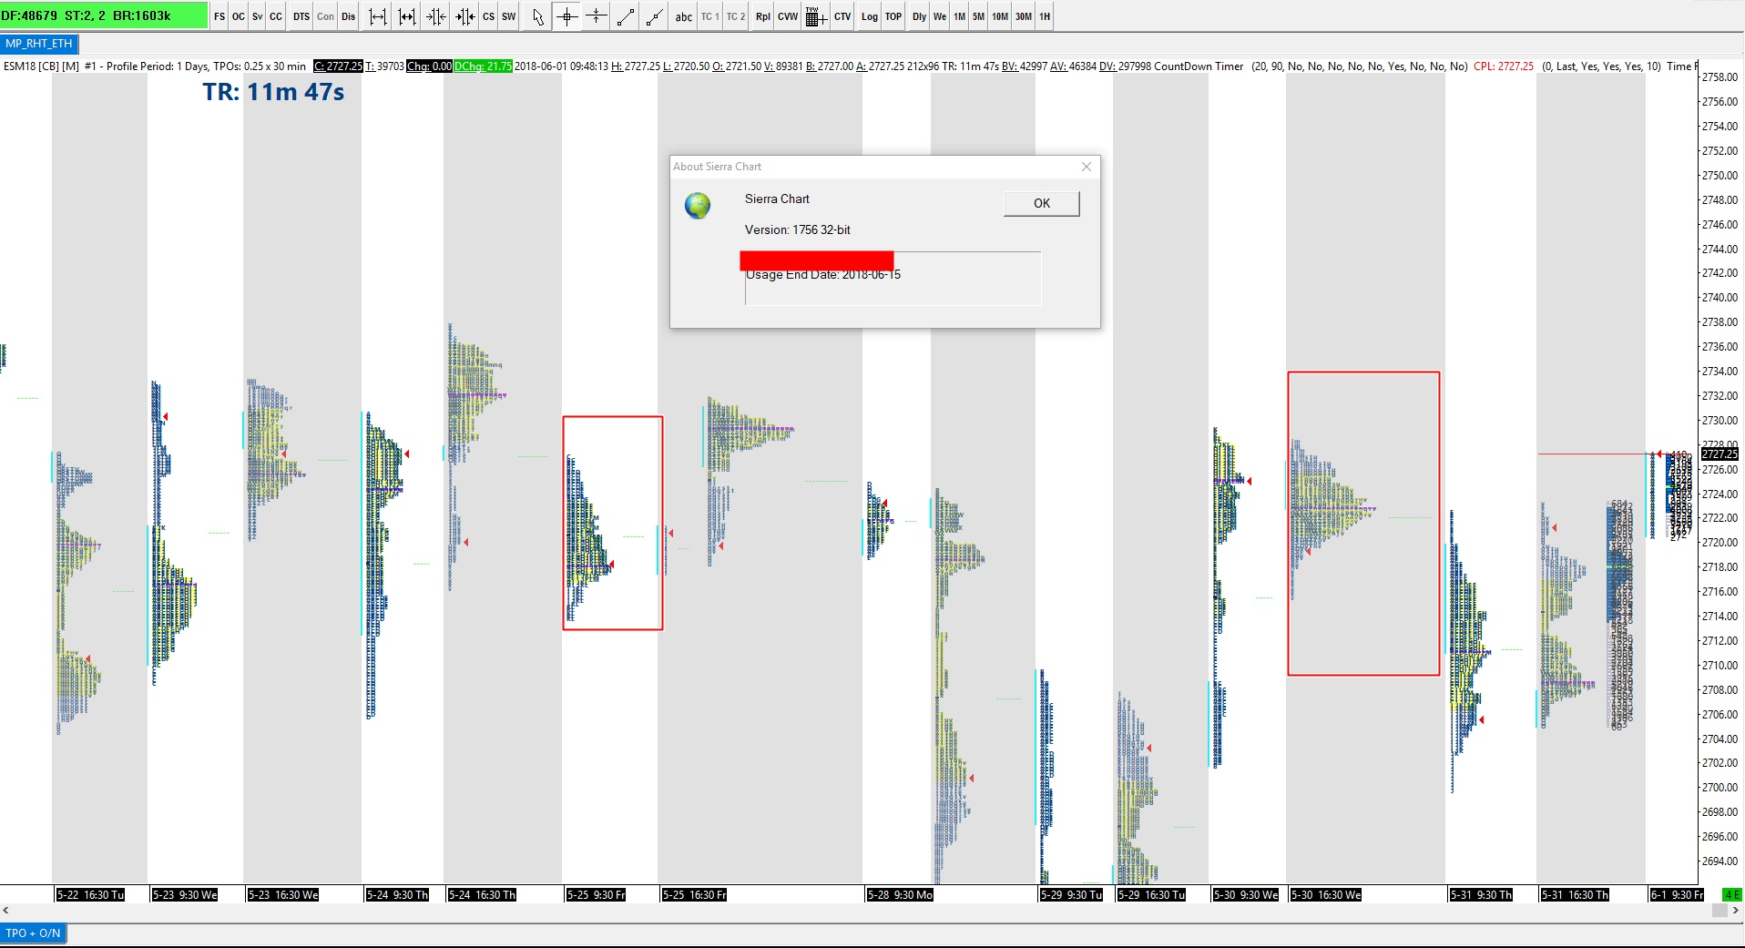Click the globe icon in About dialog

(698, 206)
